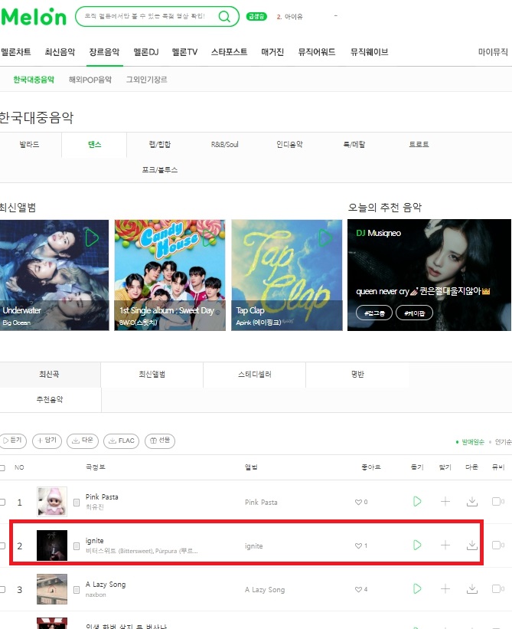512x629 pixels.
Task: Open the ignite album thumbnail
Action: [52, 545]
